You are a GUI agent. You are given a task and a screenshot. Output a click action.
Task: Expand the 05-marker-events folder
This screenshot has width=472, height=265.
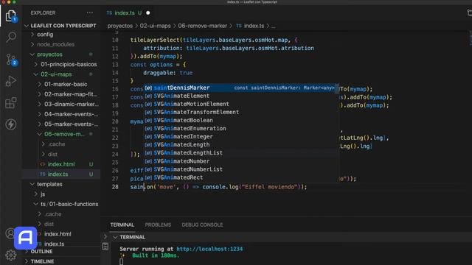pos(61,124)
